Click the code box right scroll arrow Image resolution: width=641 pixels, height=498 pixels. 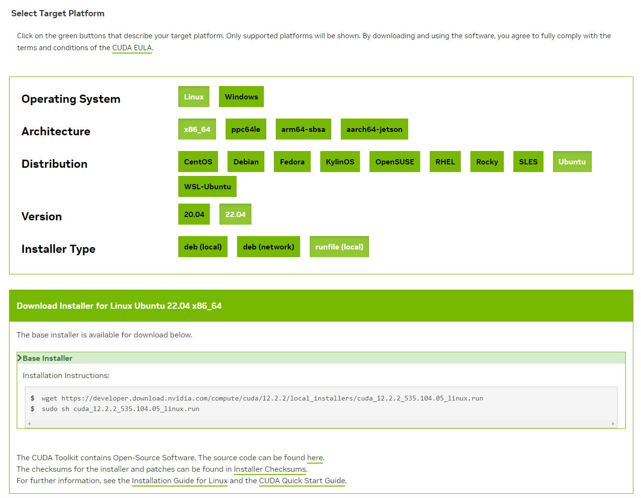point(613,423)
